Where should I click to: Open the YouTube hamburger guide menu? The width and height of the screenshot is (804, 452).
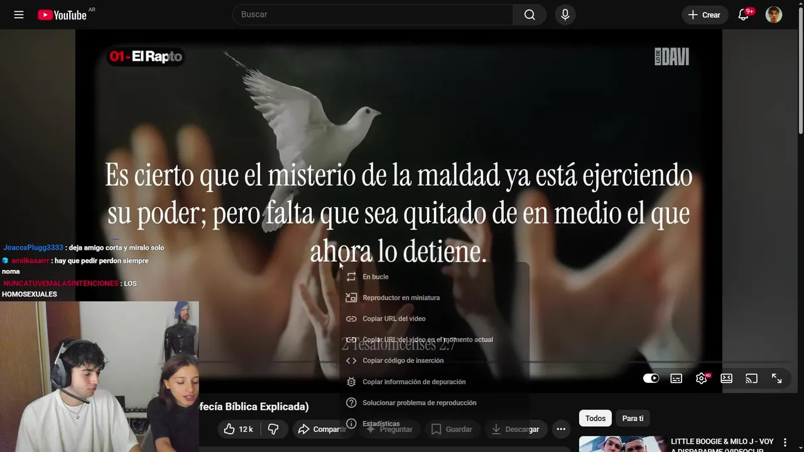tap(19, 14)
